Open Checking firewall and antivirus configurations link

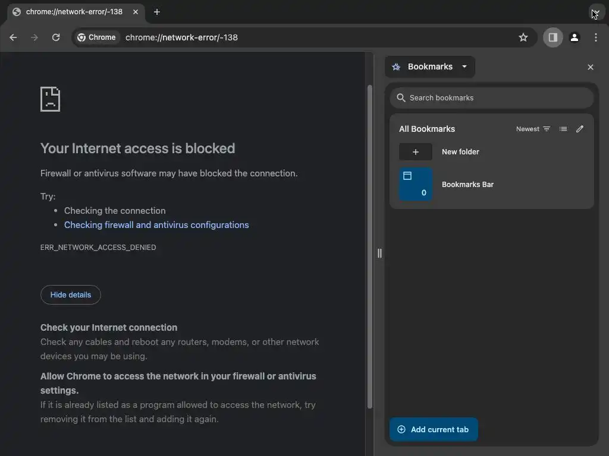coord(156,225)
